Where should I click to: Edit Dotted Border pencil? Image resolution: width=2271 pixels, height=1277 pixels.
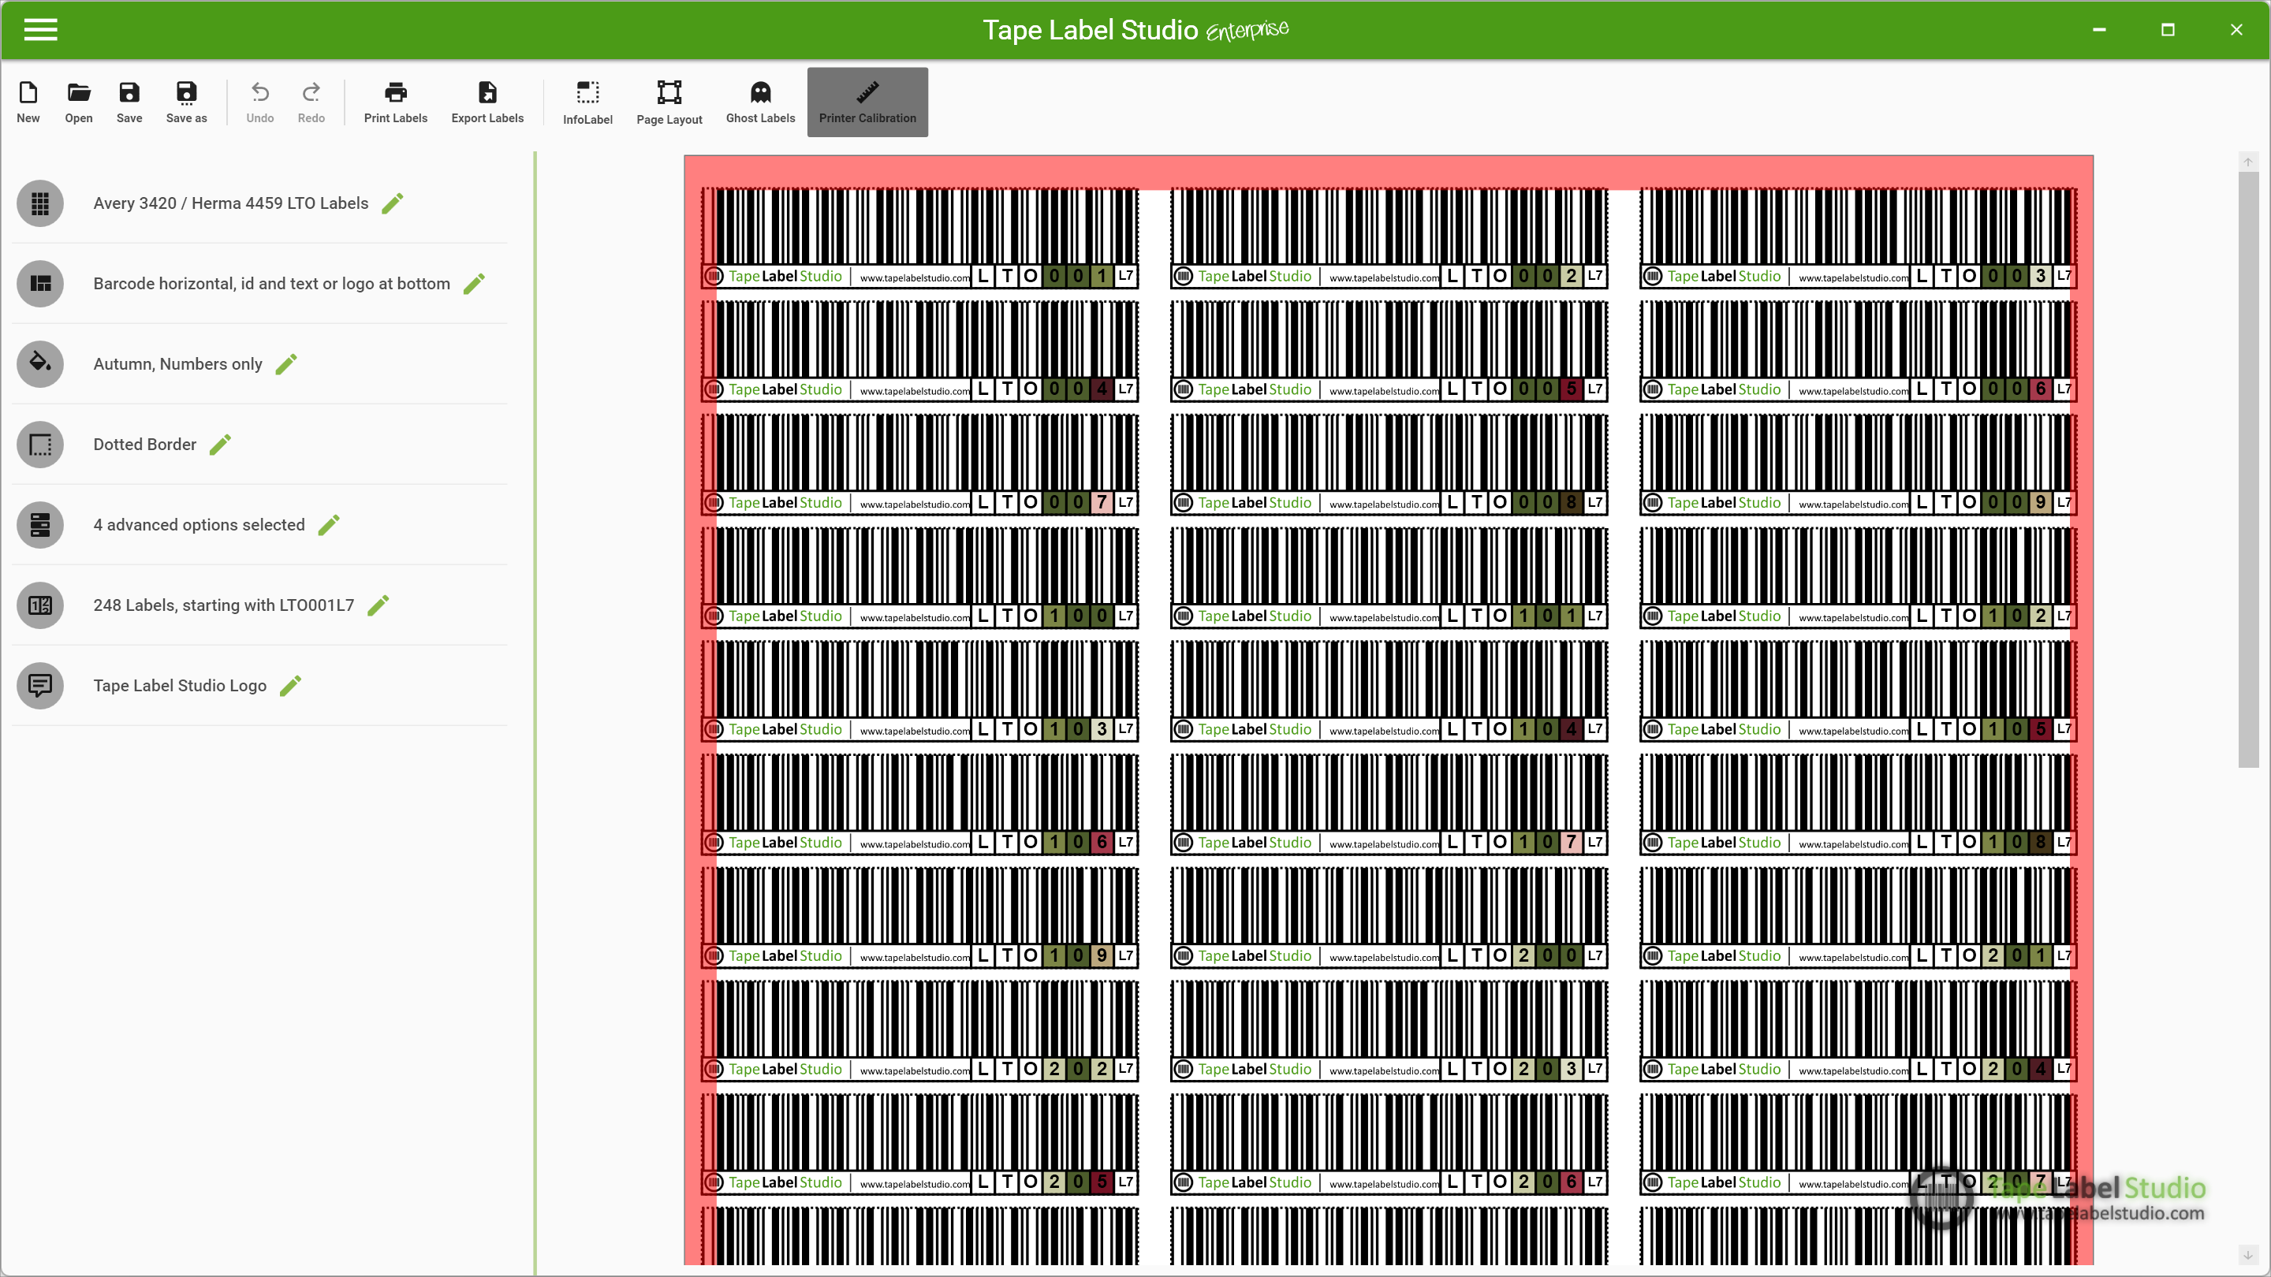[221, 444]
